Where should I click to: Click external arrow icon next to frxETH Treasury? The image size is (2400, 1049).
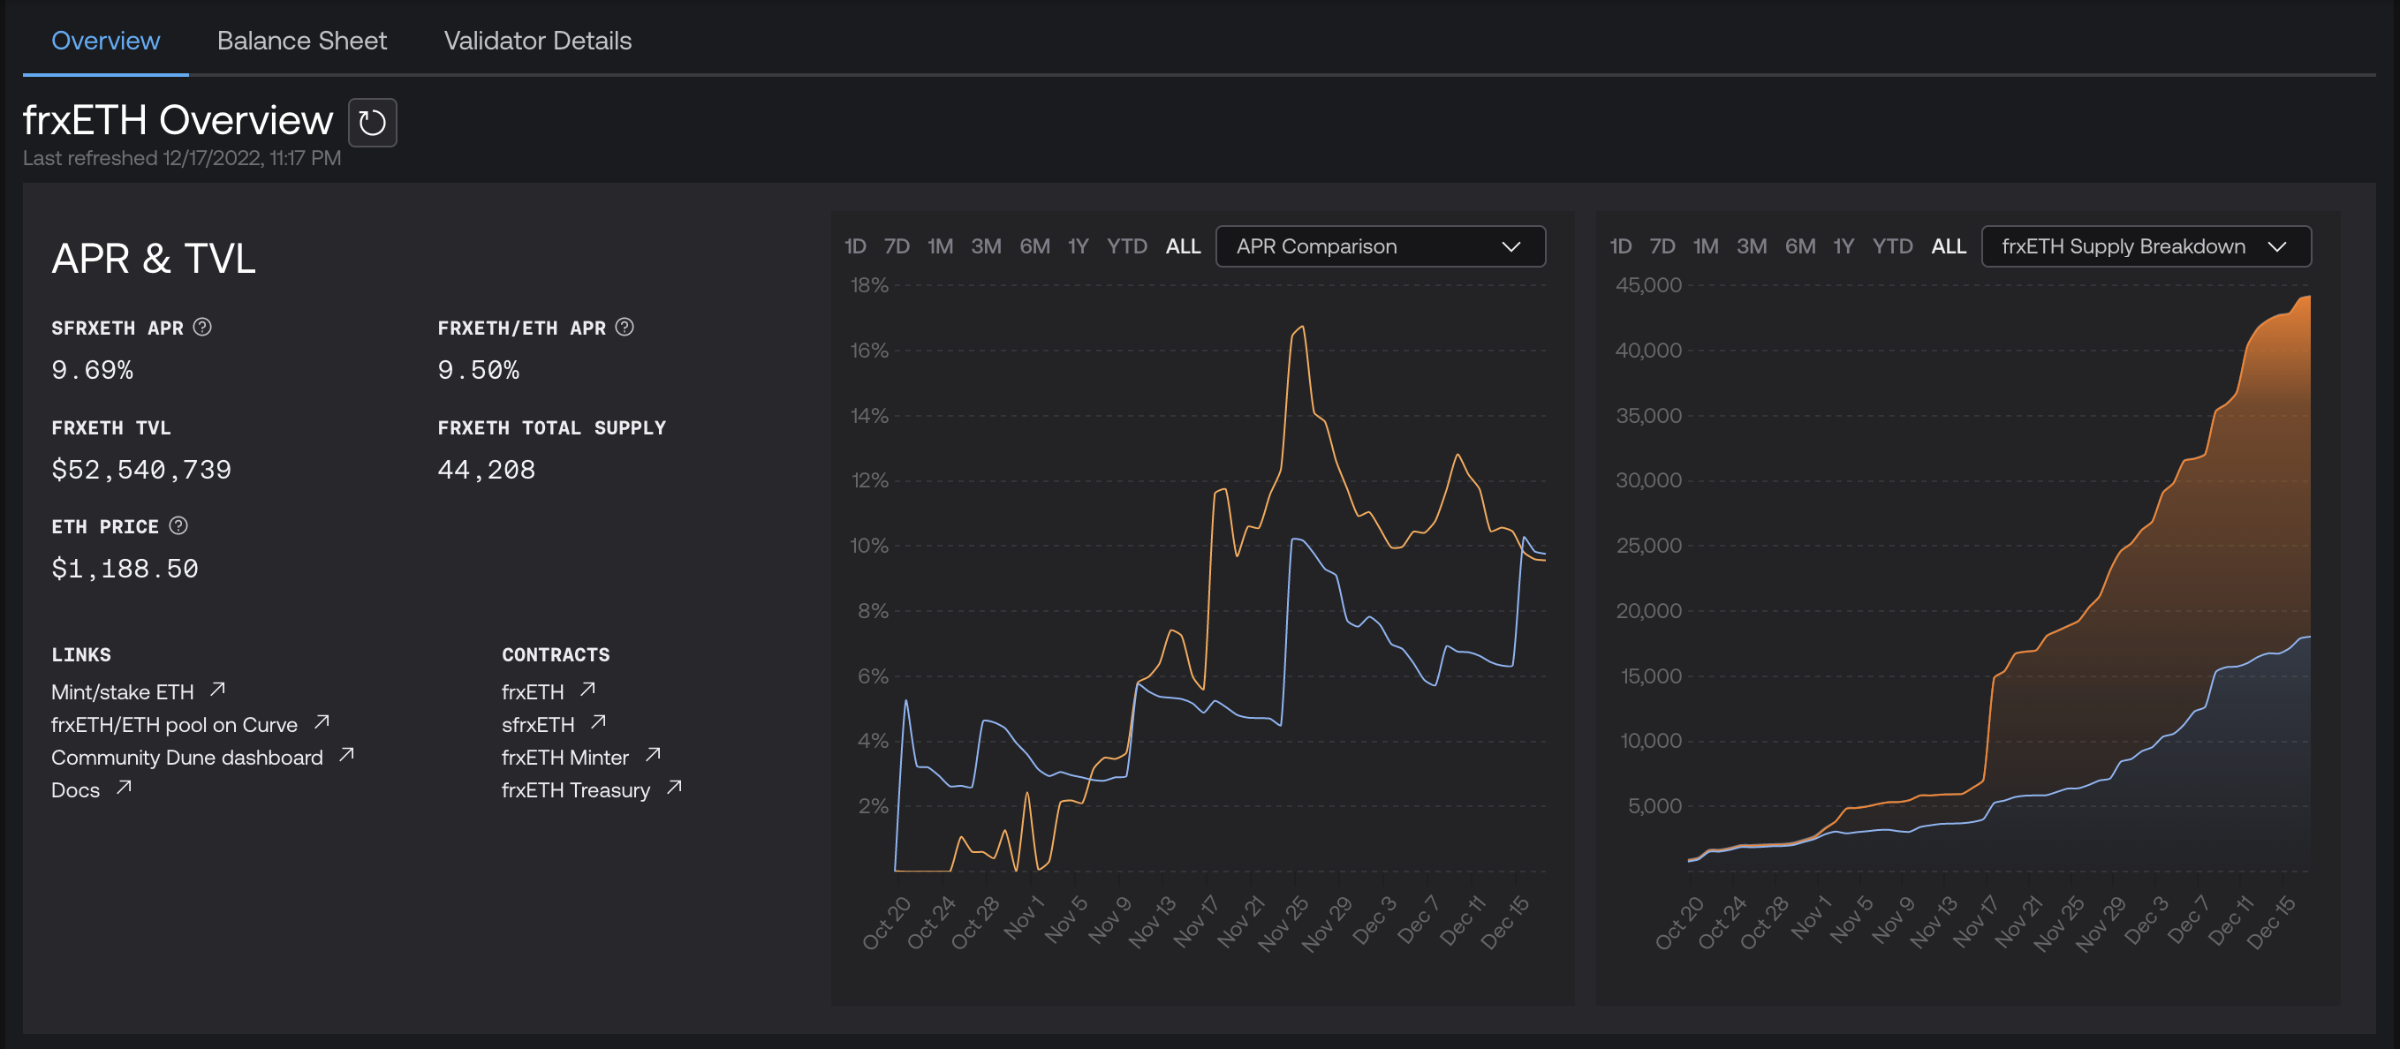pyautogui.click(x=675, y=788)
